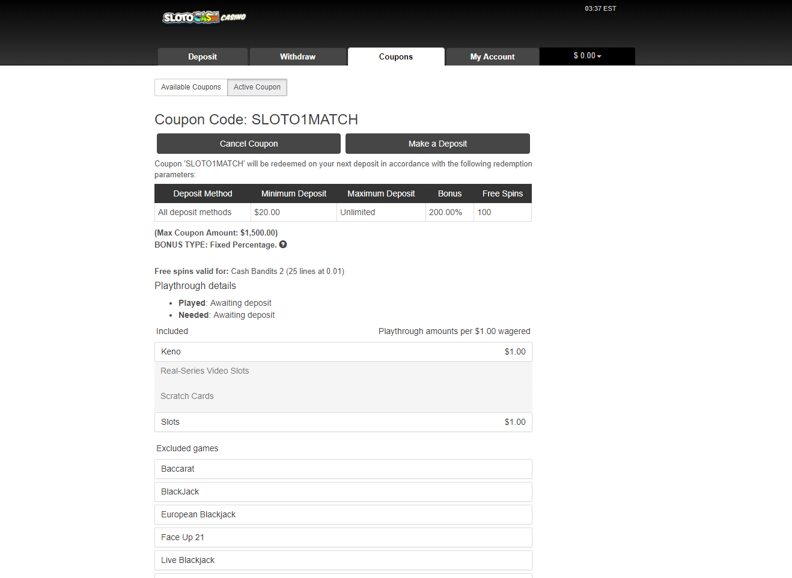Click the 'Needed: Awaiting deposit' item
The width and height of the screenshot is (792, 578).
click(227, 315)
